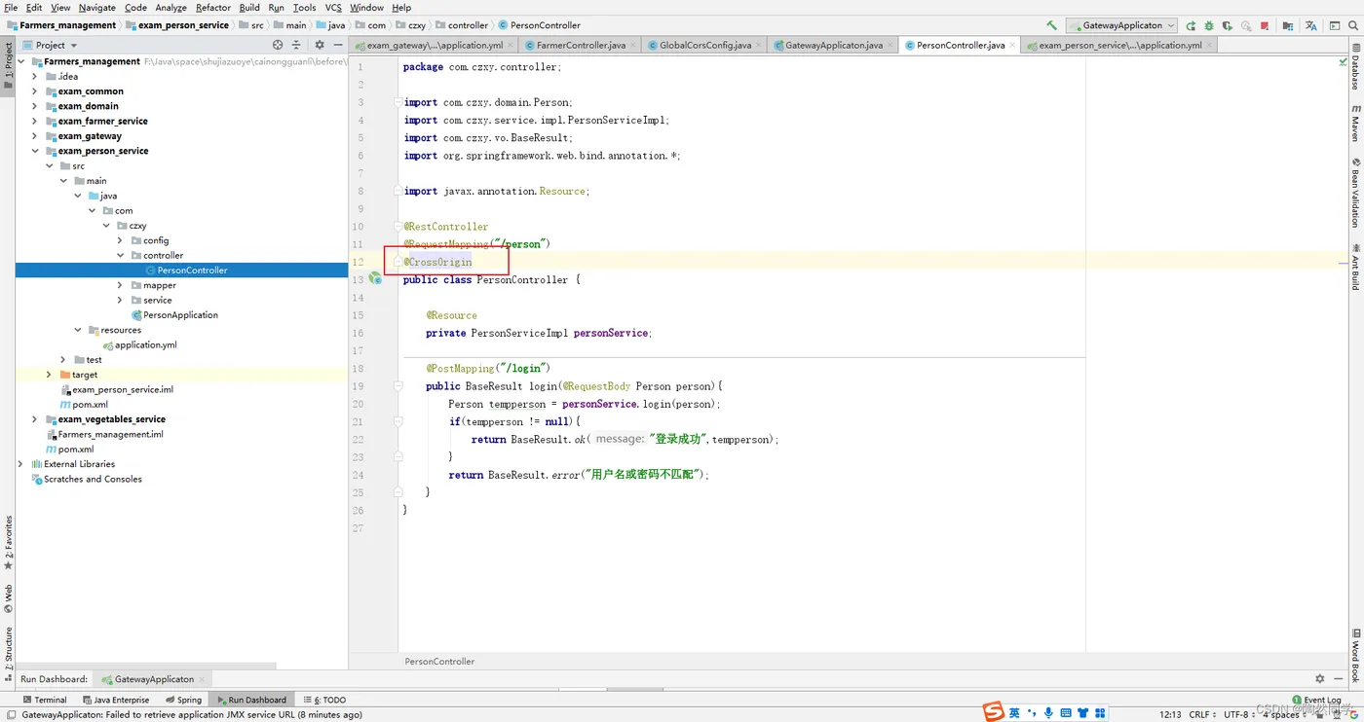Click the CRLF line separator selector
1364x722 pixels.
[1202, 714]
